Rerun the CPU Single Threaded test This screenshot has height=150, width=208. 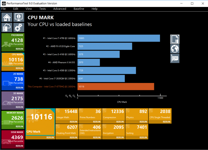click(166, 122)
